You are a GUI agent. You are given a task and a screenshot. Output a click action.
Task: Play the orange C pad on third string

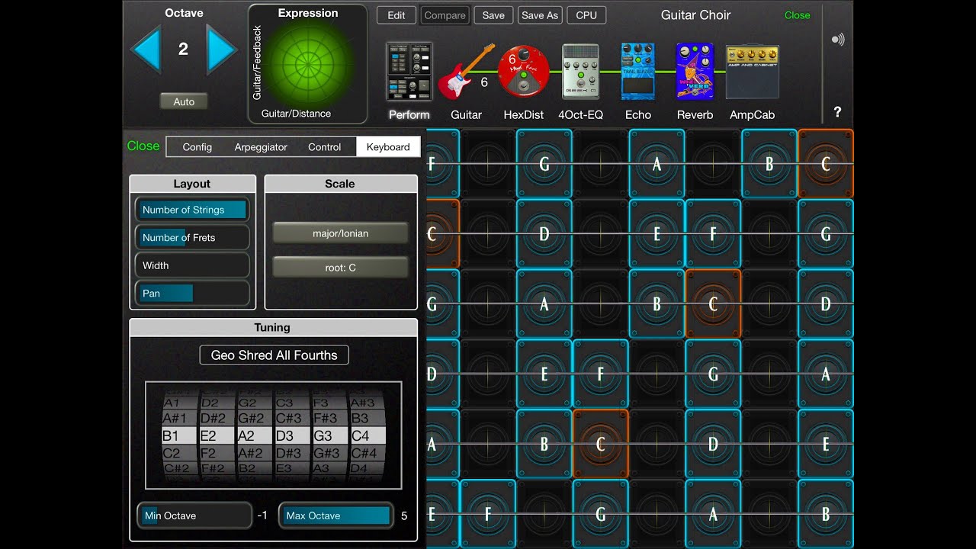[713, 303]
